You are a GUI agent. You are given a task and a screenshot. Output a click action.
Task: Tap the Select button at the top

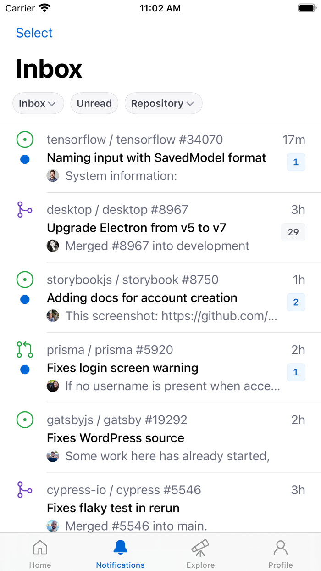[x=34, y=33]
